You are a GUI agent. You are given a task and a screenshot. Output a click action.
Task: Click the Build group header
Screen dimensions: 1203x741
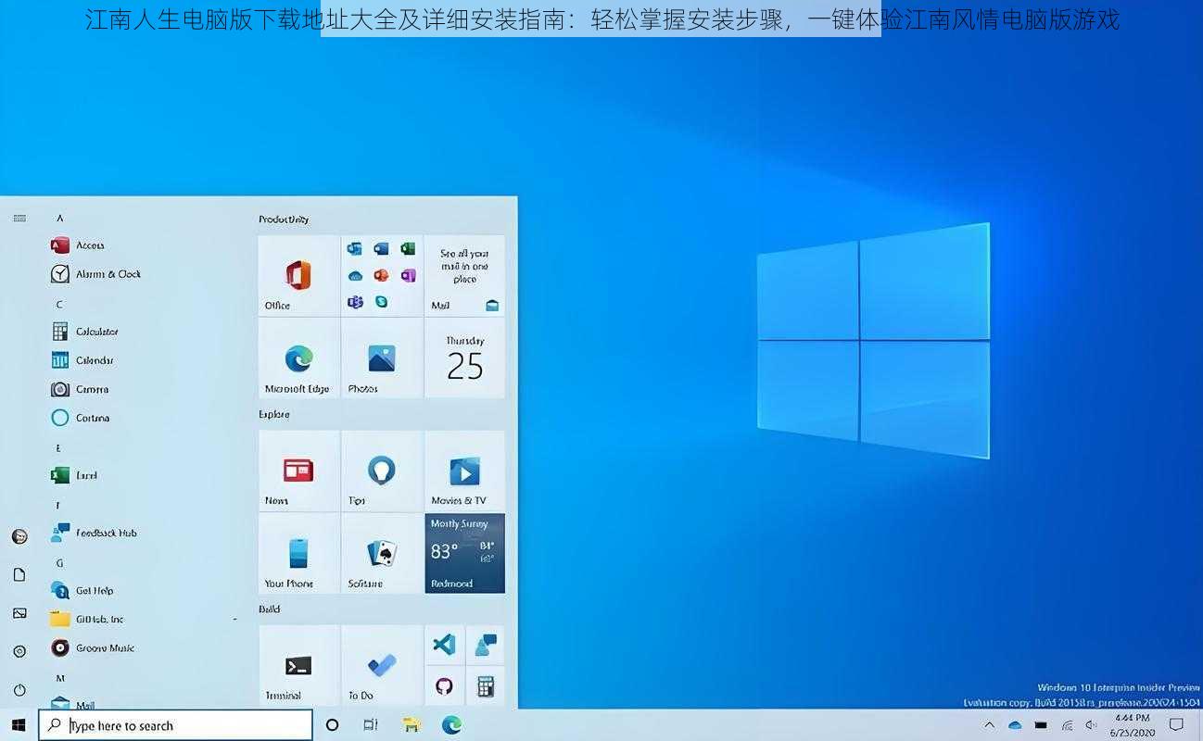(269, 609)
